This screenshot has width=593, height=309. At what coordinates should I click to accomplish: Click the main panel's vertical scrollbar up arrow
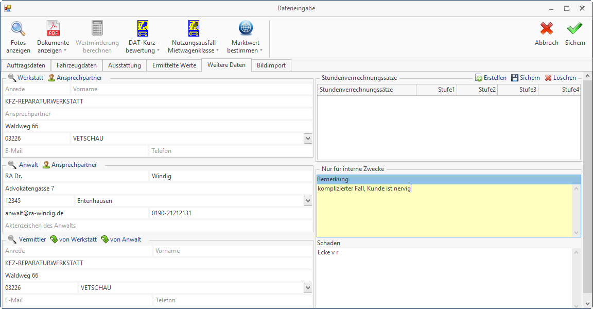(x=588, y=76)
